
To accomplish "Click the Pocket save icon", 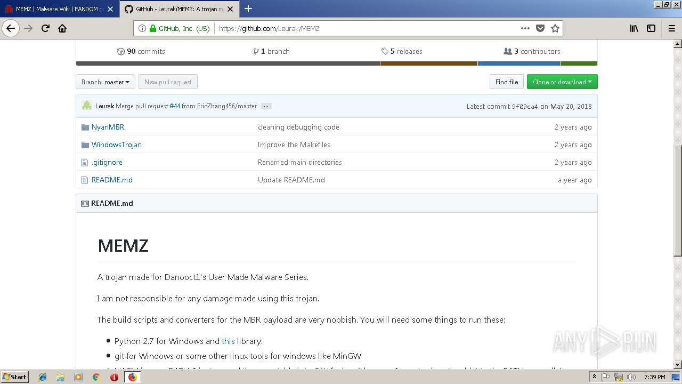I will pyautogui.click(x=540, y=29).
